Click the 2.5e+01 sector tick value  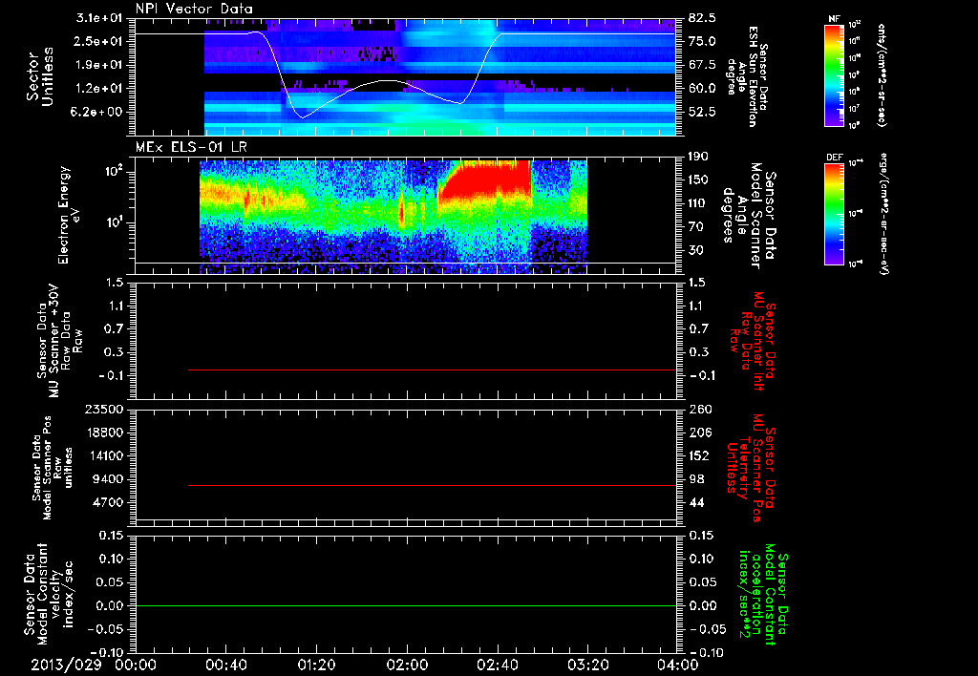coord(100,41)
